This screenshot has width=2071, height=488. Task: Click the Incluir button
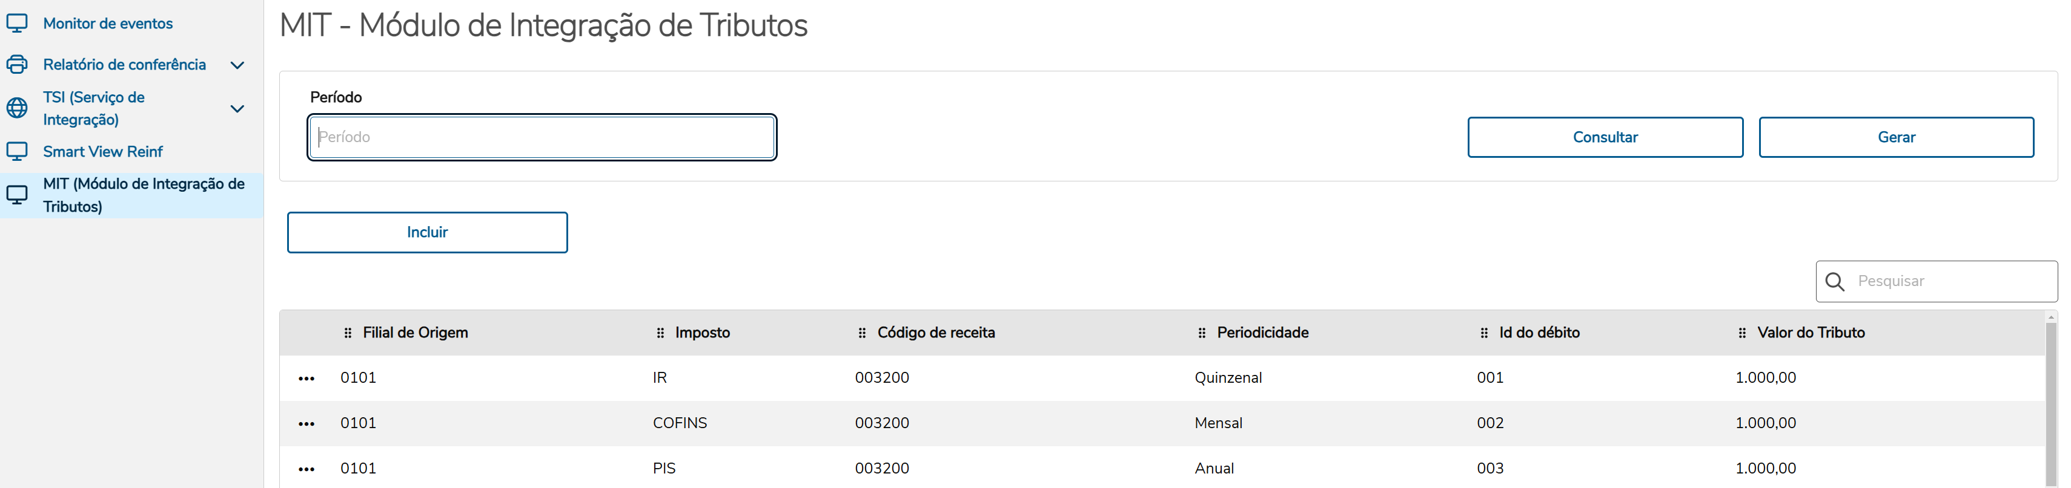tap(427, 233)
